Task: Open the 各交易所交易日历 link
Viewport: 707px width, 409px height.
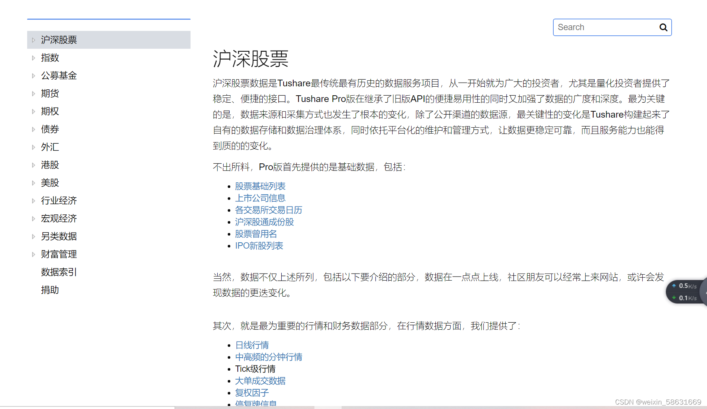Action: [269, 210]
